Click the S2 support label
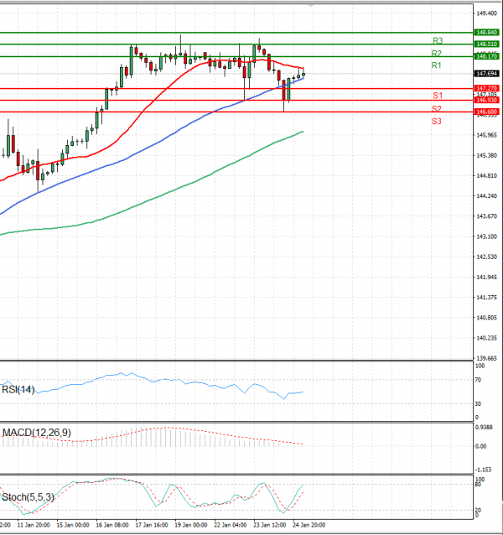 [437, 109]
